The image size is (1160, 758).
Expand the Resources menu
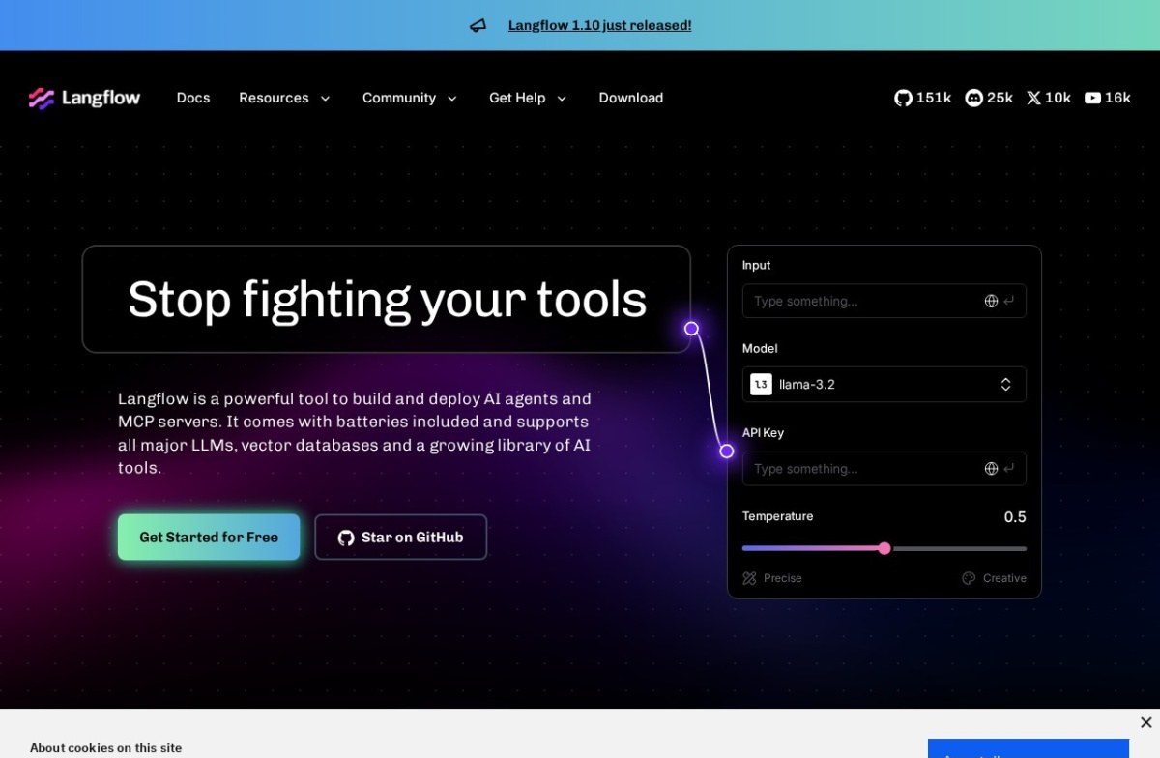pos(285,98)
